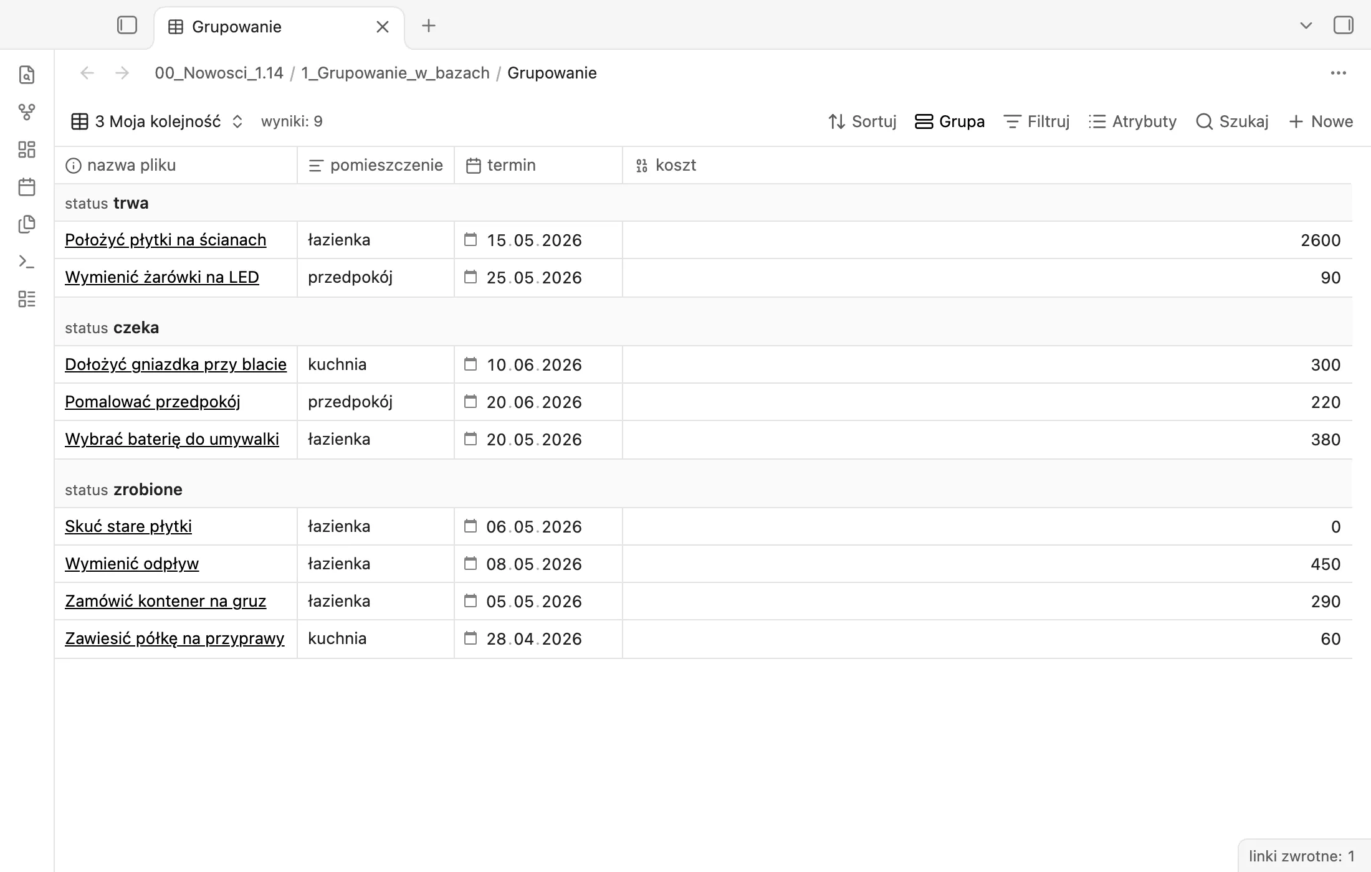
Task: Open 'Położyć płytki na ścianach' note link
Action: click(166, 240)
